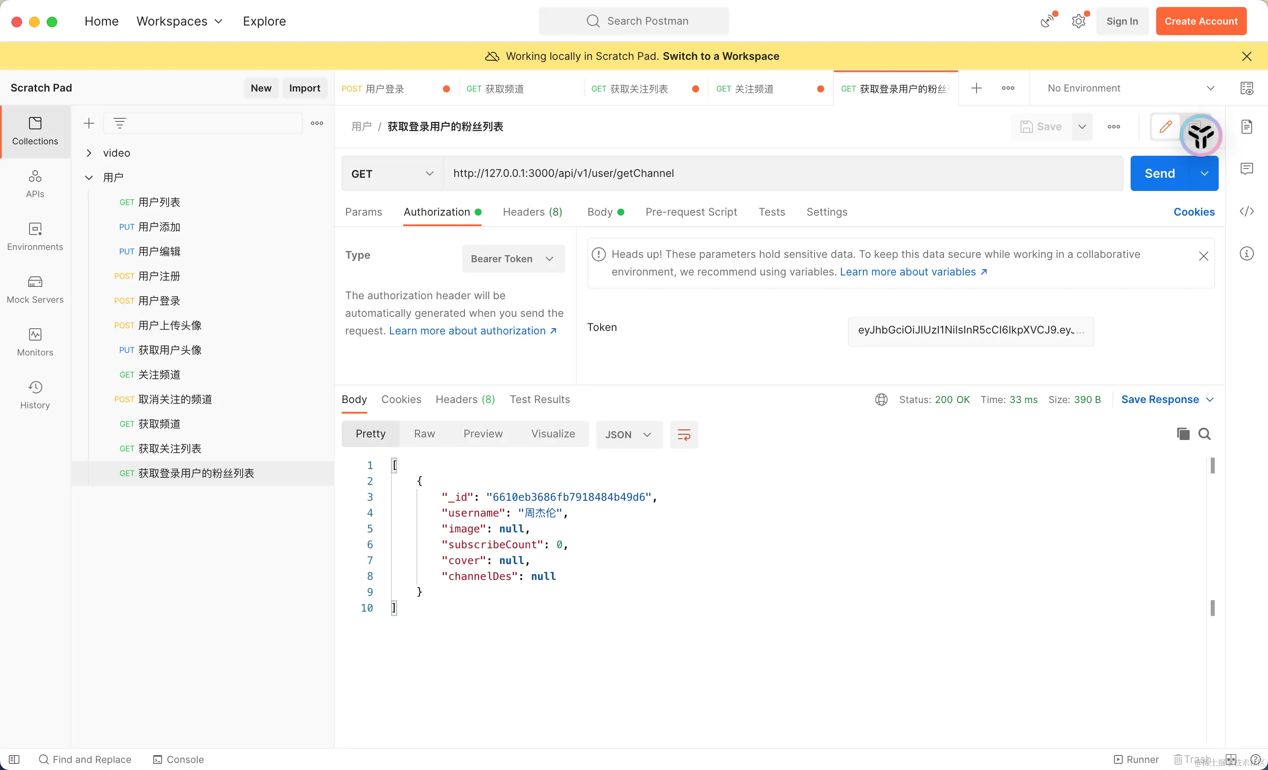Switch the response view to Visualize
This screenshot has height=770, width=1268.
tap(553, 433)
